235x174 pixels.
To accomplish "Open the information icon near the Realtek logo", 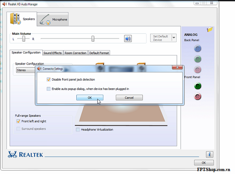I will 210,155.
